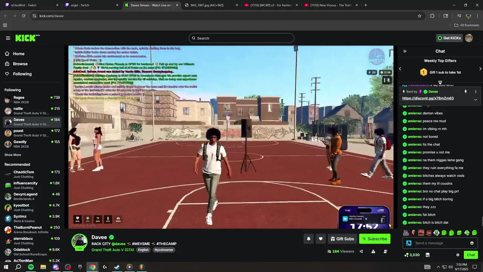Reload the Kick page

pyautogui.click(x=23, y=16)
